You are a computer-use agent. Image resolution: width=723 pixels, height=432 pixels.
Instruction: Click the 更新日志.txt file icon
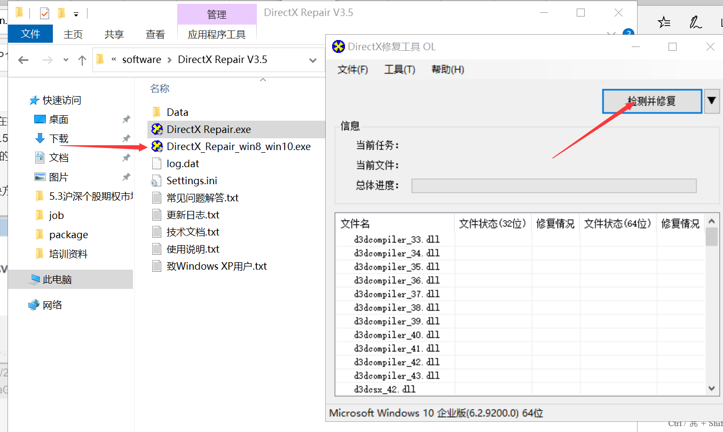156,215
